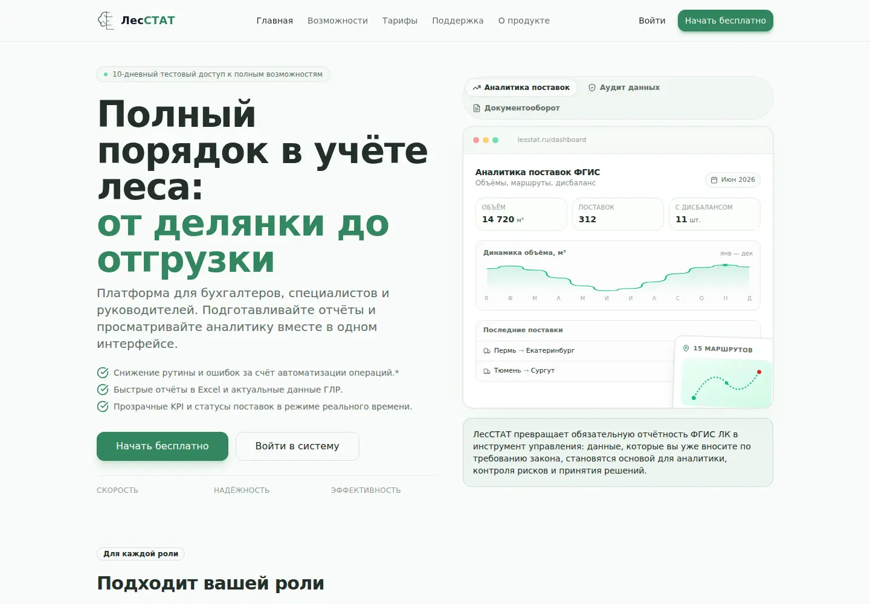
Task: Click the ЛесСТАТ tree logo icon
Action: point(106,21)
